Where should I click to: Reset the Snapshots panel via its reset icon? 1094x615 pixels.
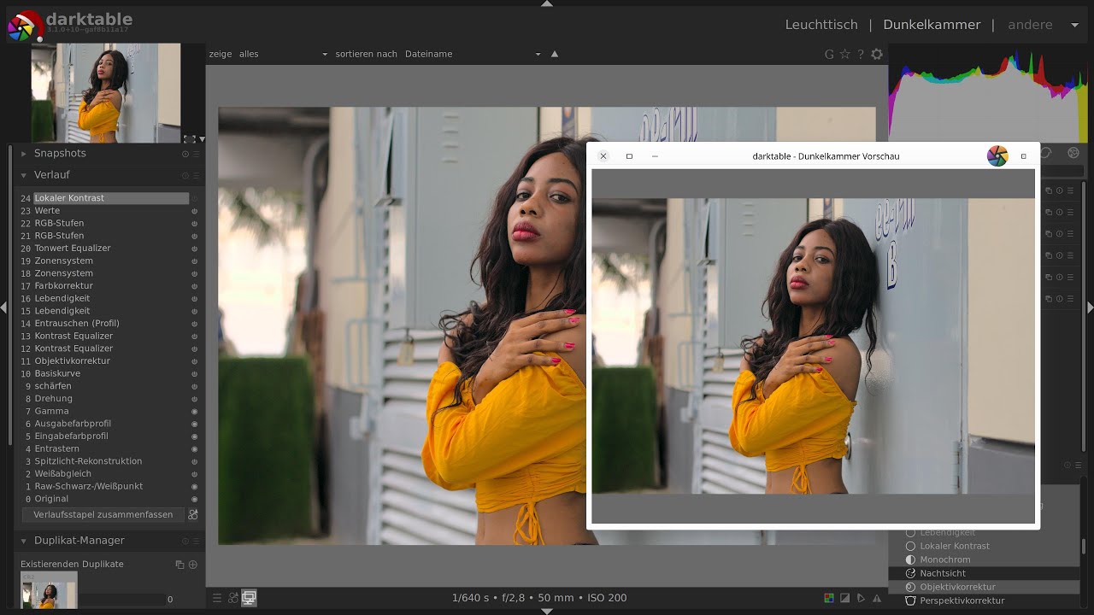[x=185, y=154]
